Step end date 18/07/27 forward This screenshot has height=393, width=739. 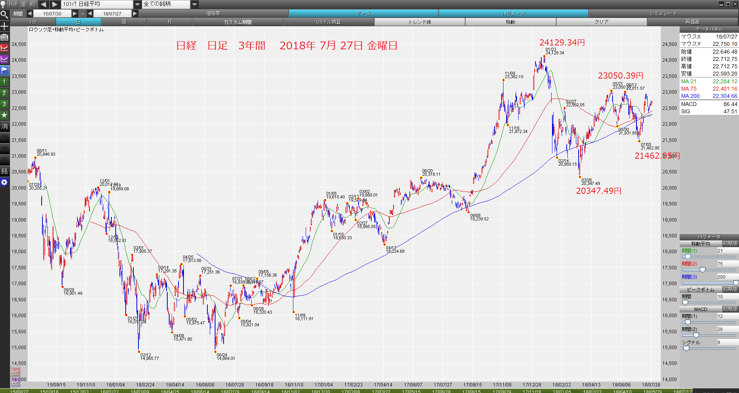click(x=135, y=13)
